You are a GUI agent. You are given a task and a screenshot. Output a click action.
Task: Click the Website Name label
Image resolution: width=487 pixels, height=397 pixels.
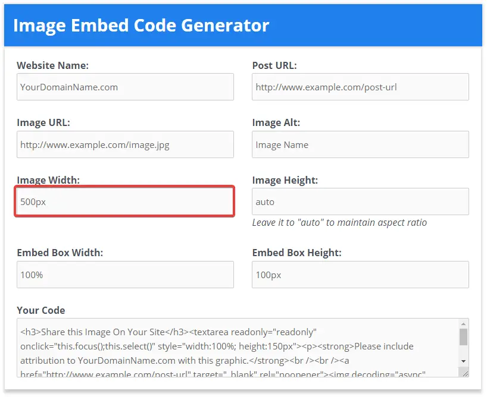pos(53,65)
